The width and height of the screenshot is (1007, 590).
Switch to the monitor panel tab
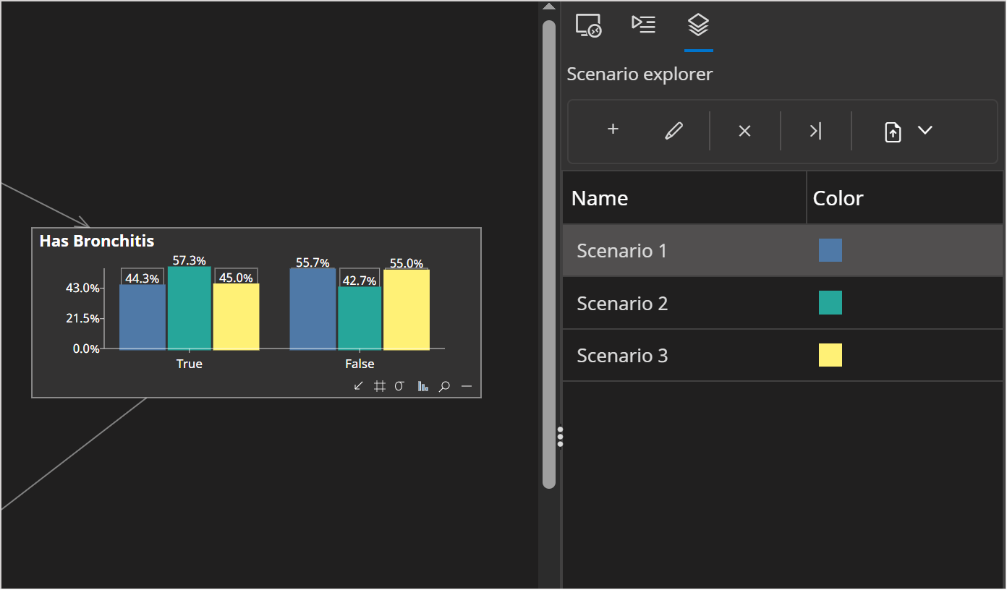(x=588, y=25)
